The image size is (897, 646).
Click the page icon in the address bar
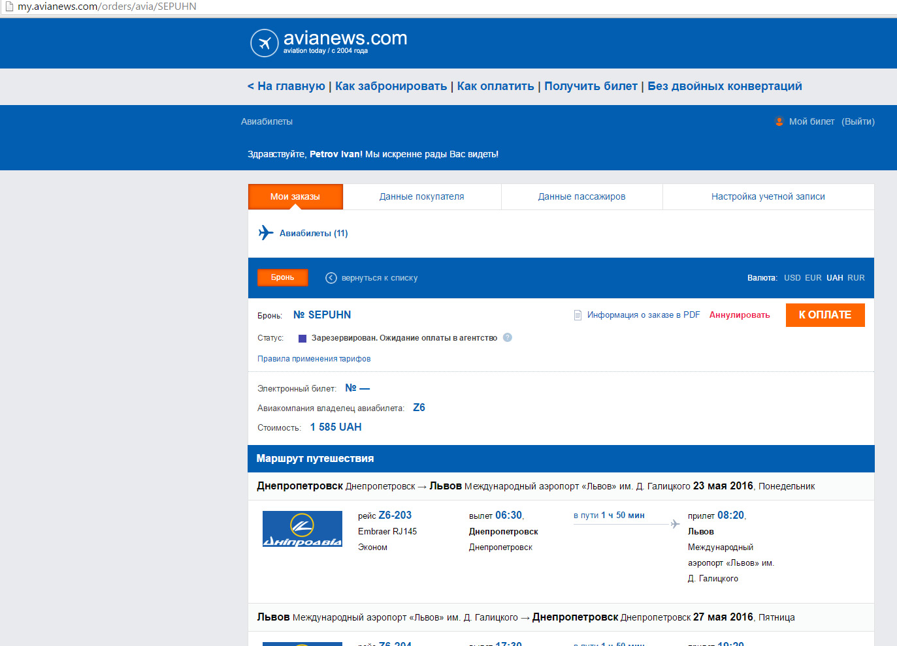coord(8,7)
